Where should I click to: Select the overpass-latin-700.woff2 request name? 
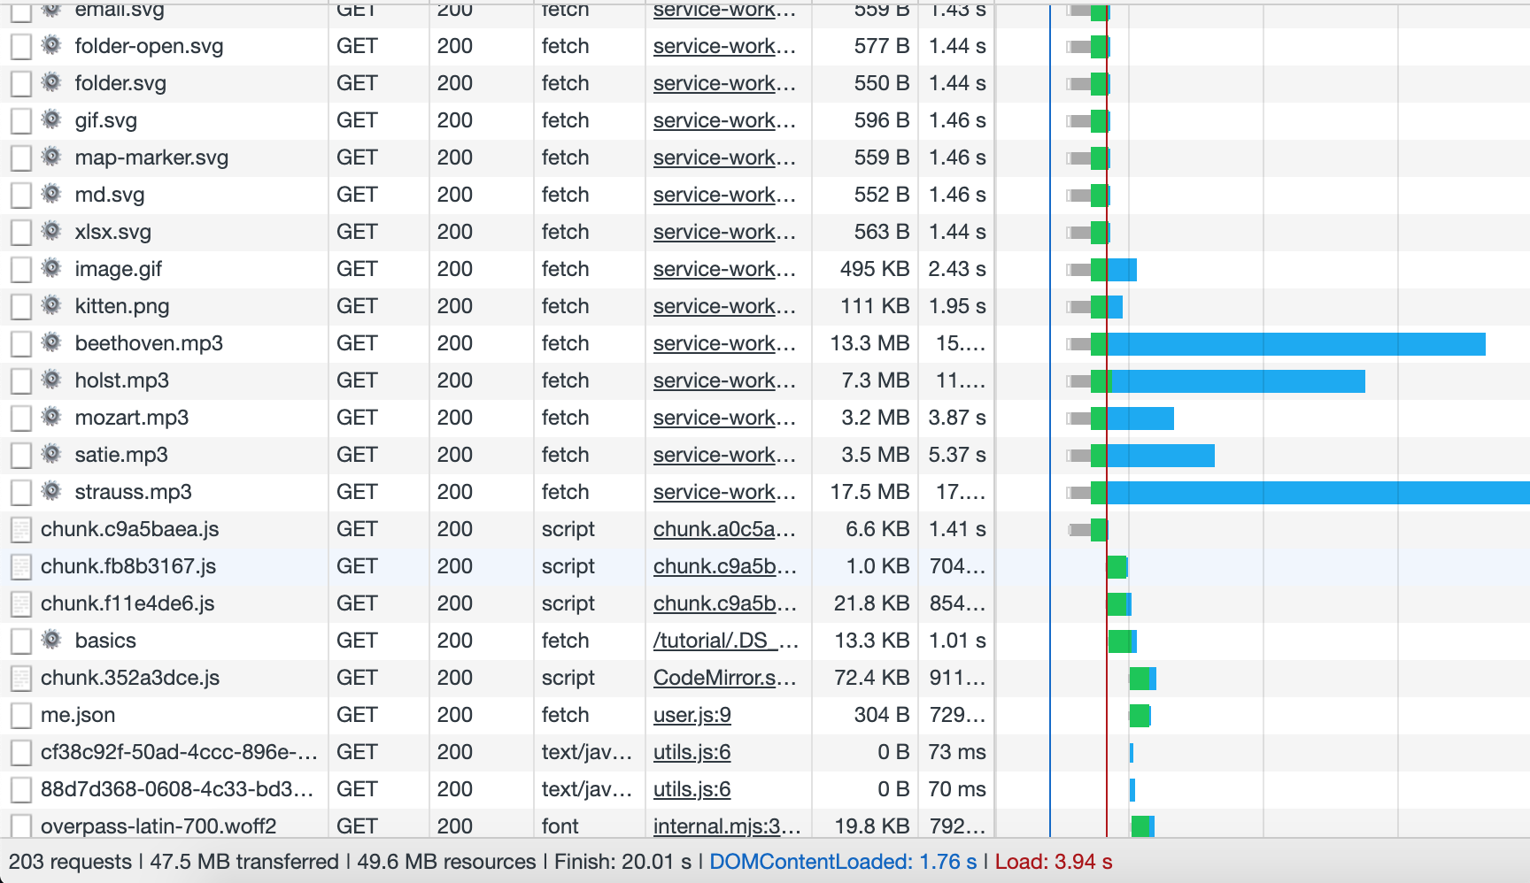[158, 825]
